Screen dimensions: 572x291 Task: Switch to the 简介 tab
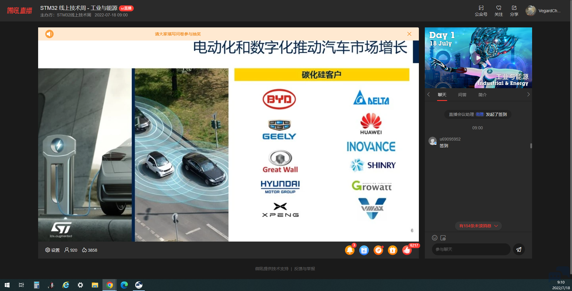pos(483,95)
